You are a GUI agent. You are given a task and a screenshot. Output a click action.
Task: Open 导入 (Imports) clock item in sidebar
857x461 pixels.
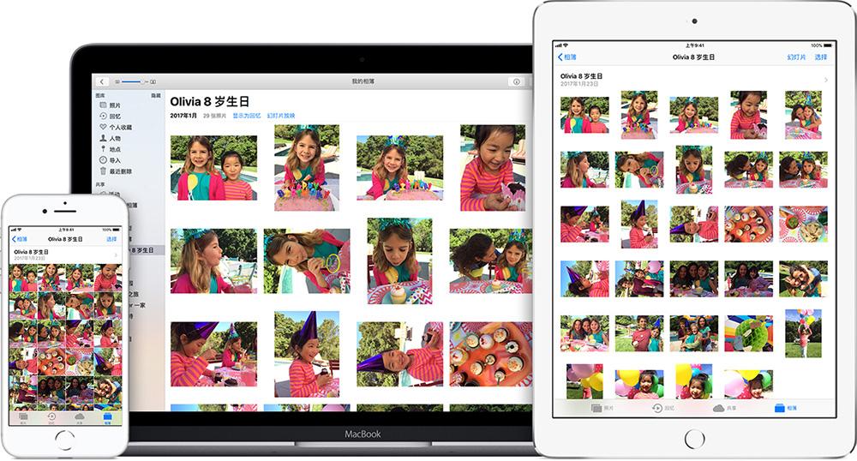point(110,160)
